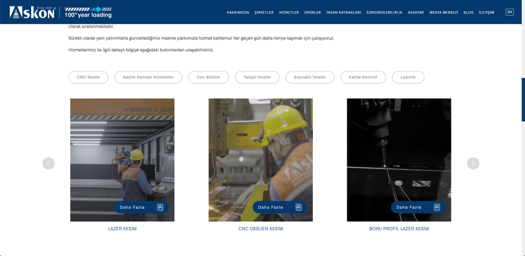Go to next slide with right arrow
This screenshot has height=256, width=525.
[473, 163]
